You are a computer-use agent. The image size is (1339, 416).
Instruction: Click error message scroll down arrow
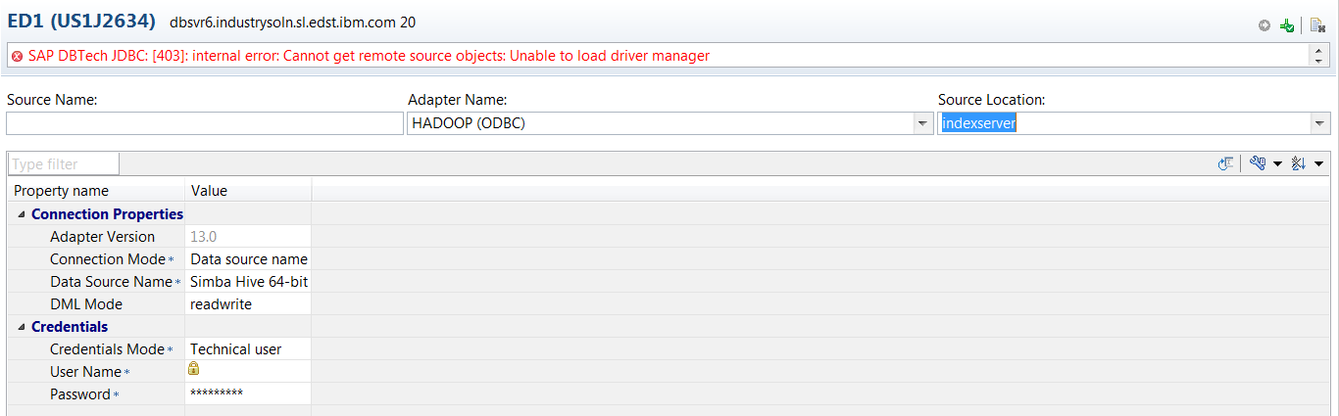[1319, 62]
